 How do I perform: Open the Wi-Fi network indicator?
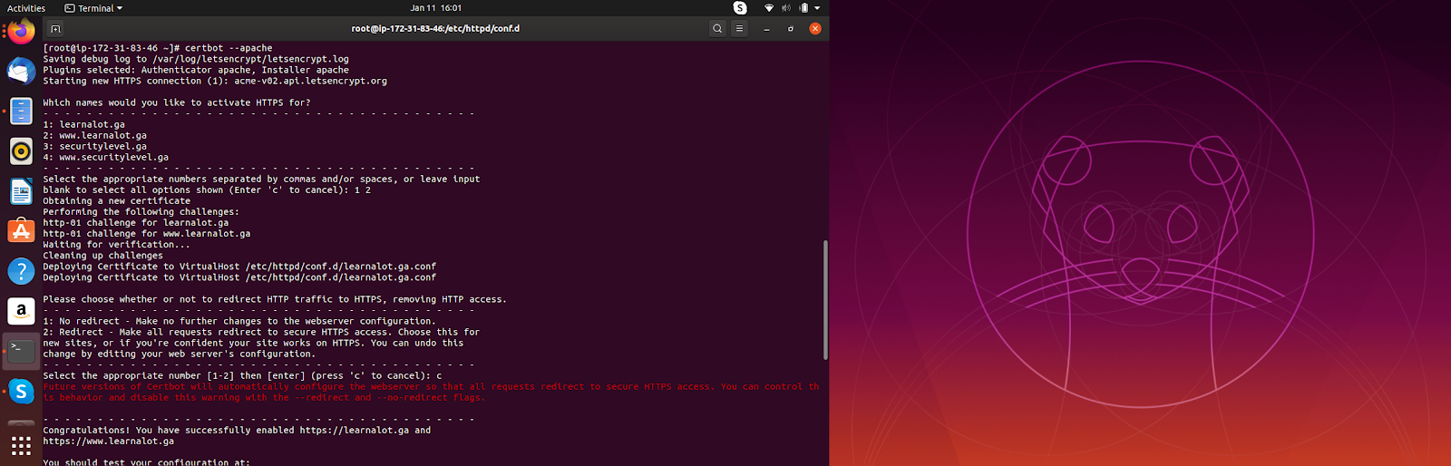click(769, 8)
